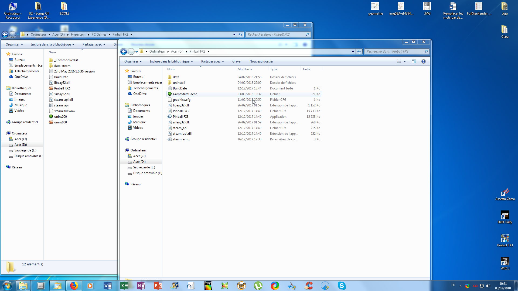Select Sauvegarde (E:) in the FX3 navigation pane
Screen dimensions: 518x291
coord(144,167)
